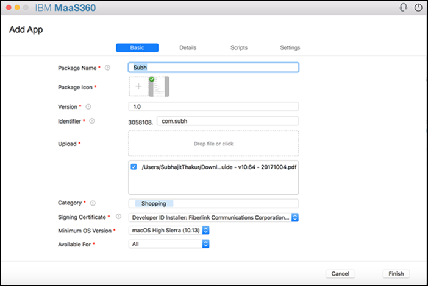
Task: Click the uploaded PDF file path
Action: [x=219, y=167]
